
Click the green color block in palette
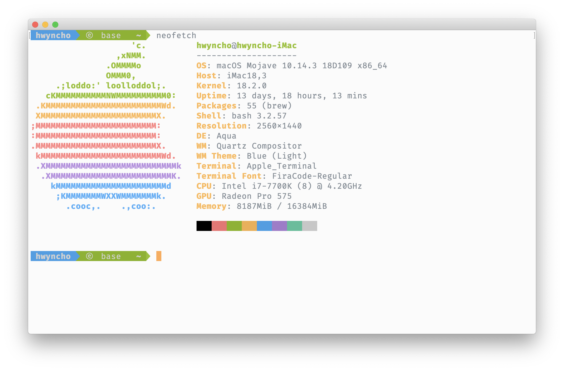(x=234, y=226)
